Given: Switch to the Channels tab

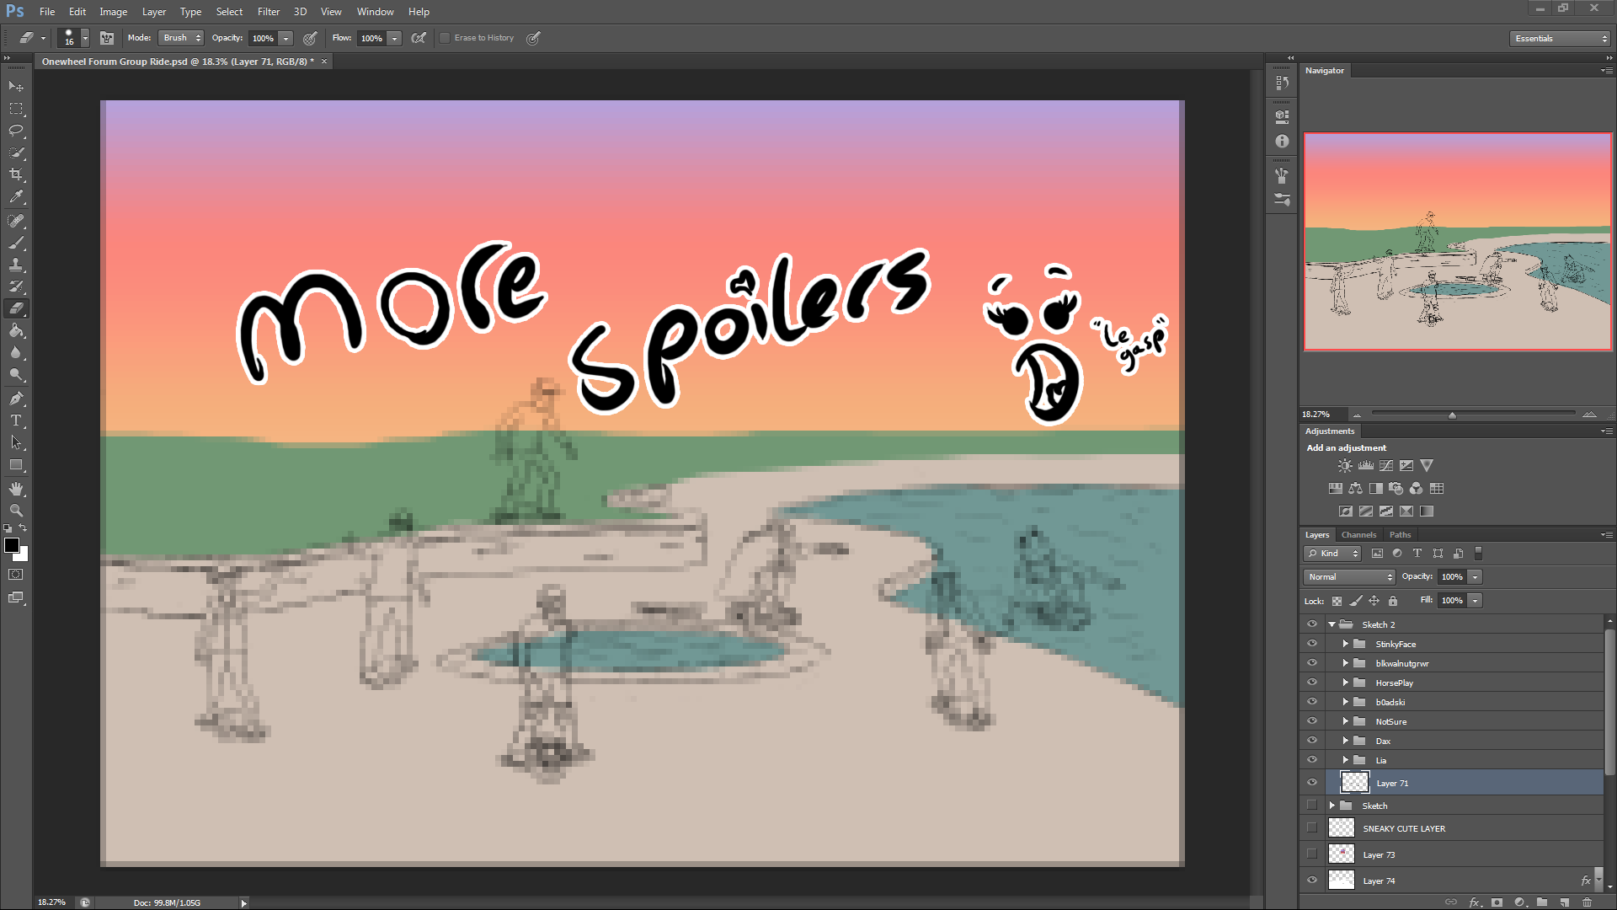Looking at the screenshot, I should tap(1358, 535).
